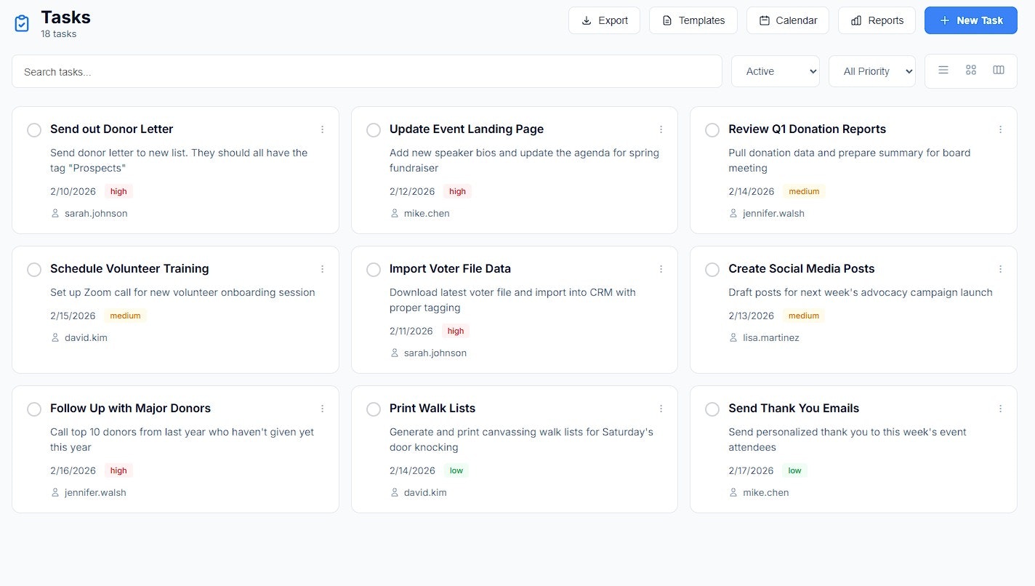Open the Reports button
The image size is (1035, 586).
[x=877, y=20]
